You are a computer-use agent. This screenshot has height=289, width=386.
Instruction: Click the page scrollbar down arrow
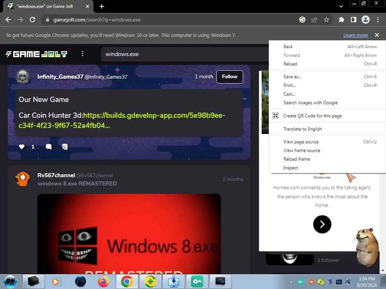click(383, 271)
